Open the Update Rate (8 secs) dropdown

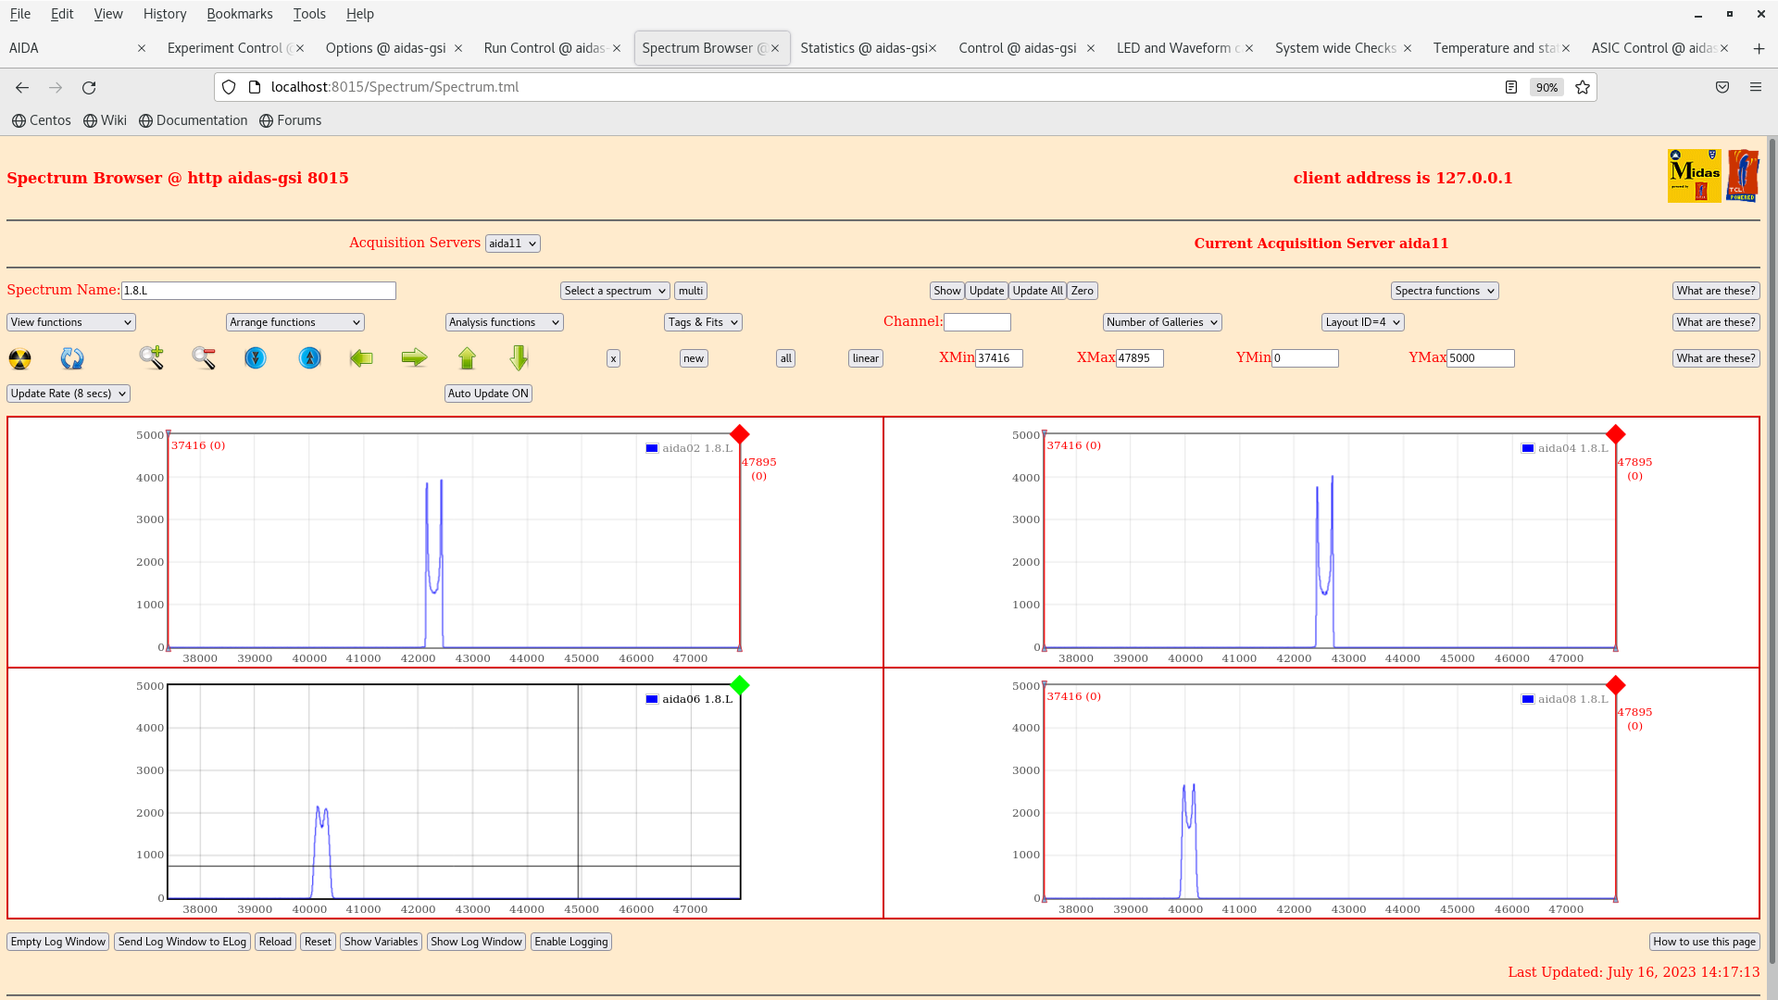click(69, 394)
